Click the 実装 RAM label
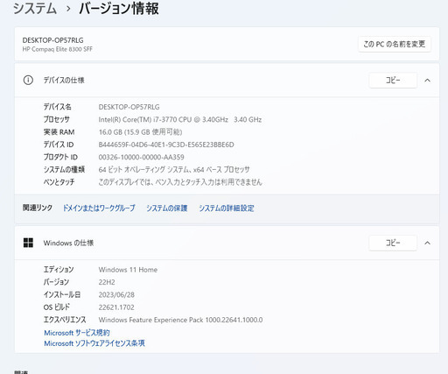Screen dimensions: 448x374 click(x=59, y=132)
